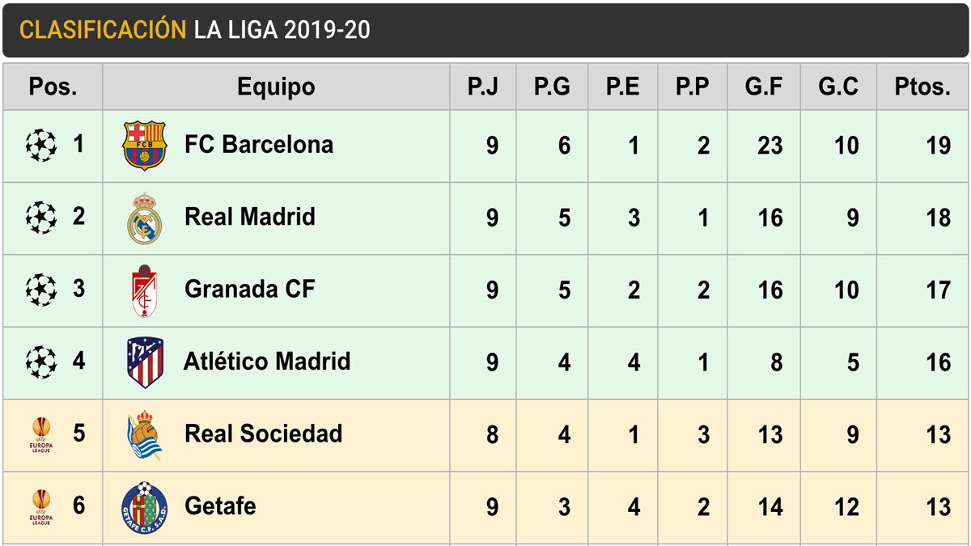Click the Atlético Madrid club crest
Screen dimensions: 971x546
145,362
